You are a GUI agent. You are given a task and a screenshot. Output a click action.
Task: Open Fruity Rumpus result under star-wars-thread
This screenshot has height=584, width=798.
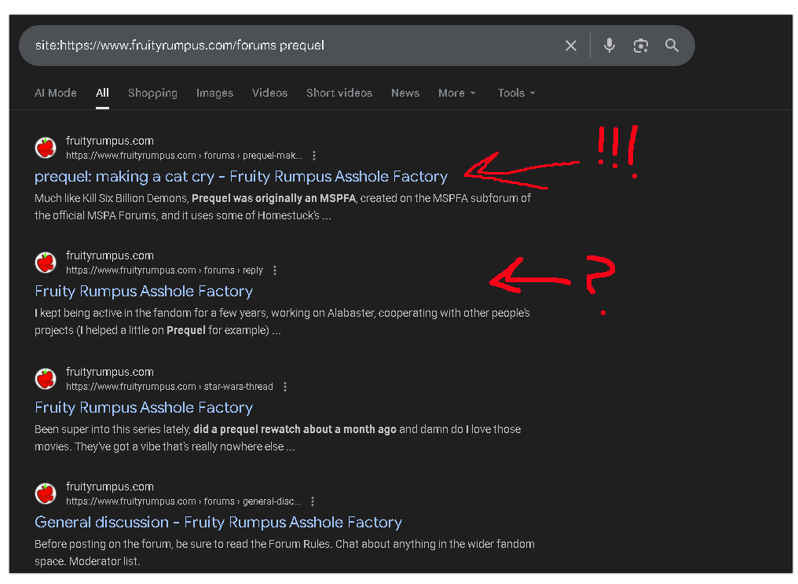point(144,408)
